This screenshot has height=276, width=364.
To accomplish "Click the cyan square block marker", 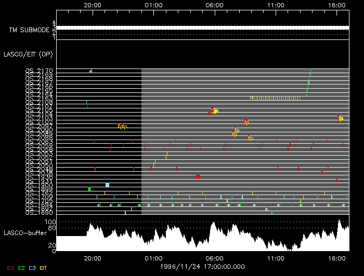I will (107, 185).
